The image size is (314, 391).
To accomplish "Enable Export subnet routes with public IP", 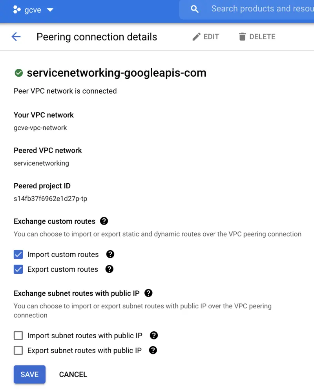I will click(x=18, y=350).
